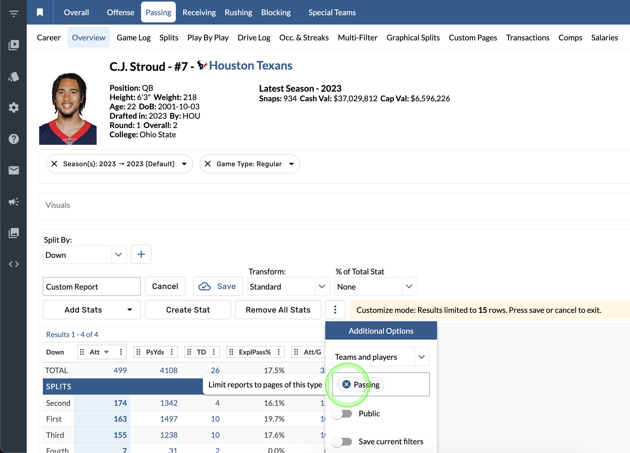The image size is (630, 453).
Task: Click the bookmark icon in top bar
Action: (40, 12)
